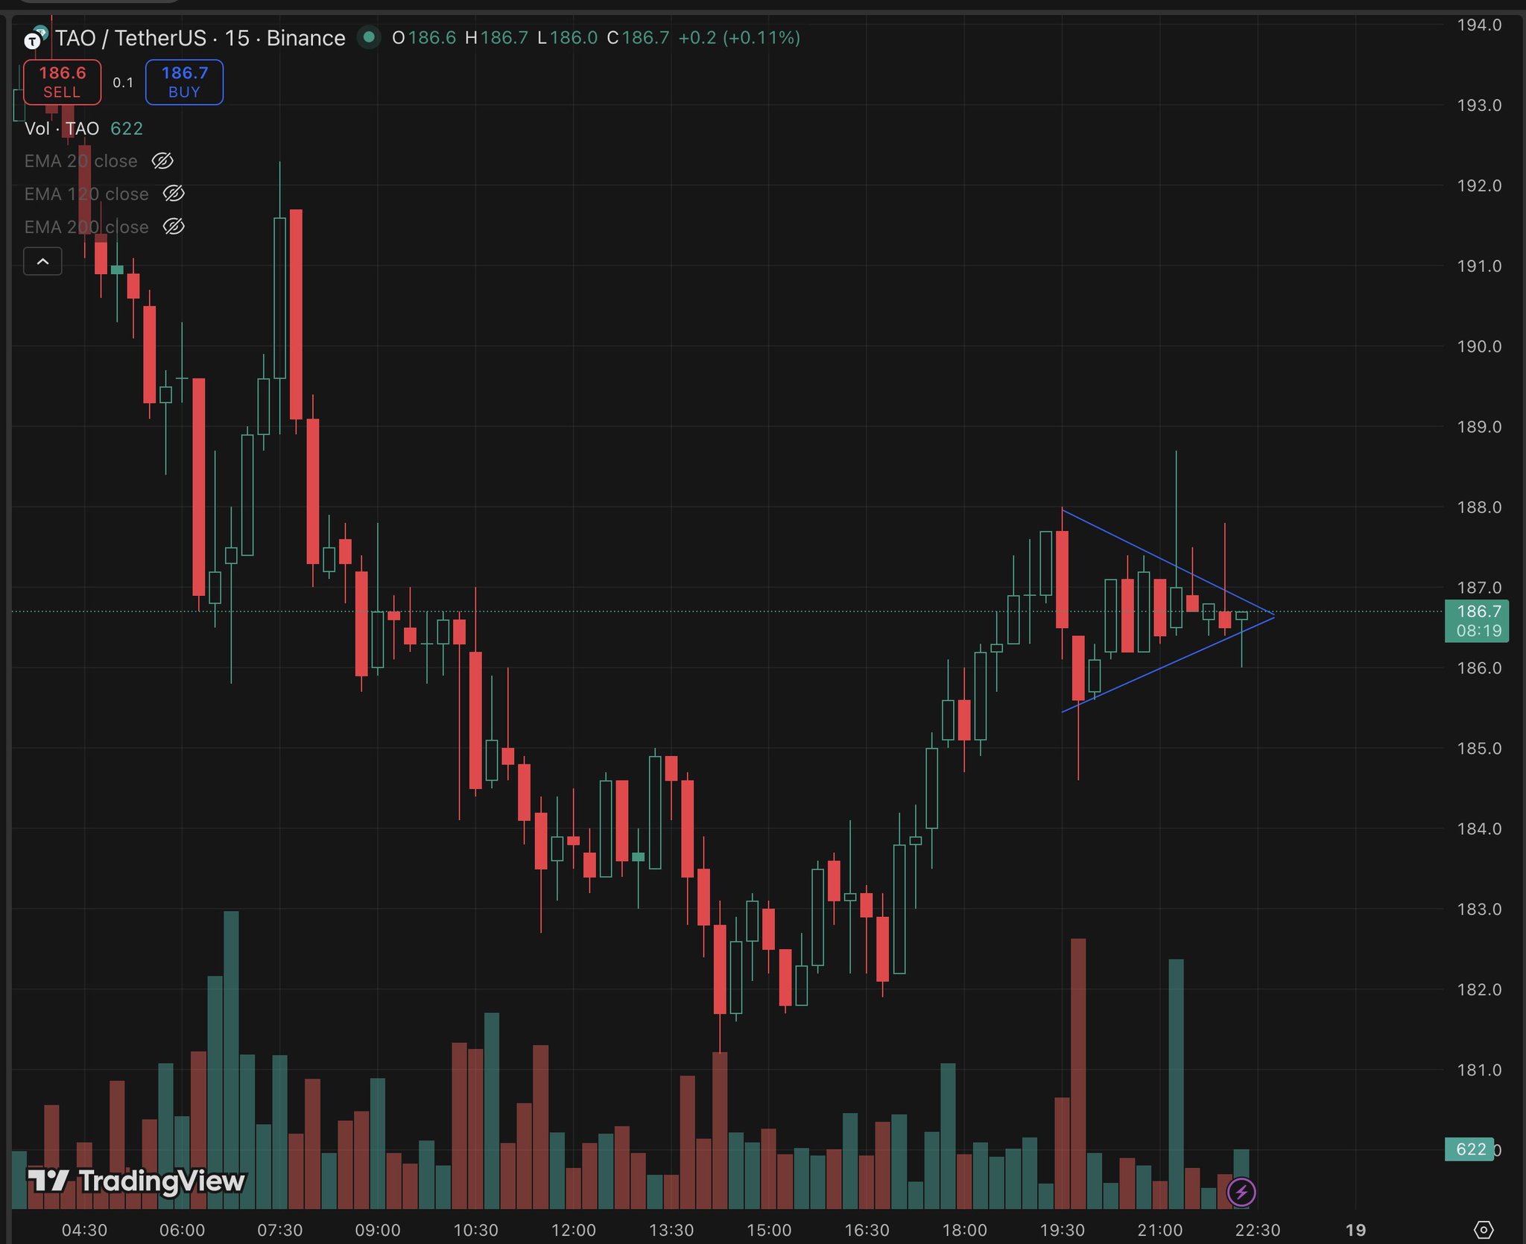Click the TradingView logo
1526x1244 pixels.
[136, 1181]
